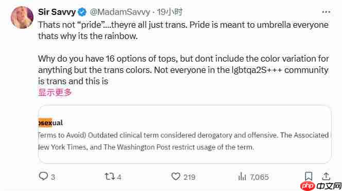342x191 pixels.
Task: Open Sir Savvy's profile picture
Action: click(x=22, y=17)
